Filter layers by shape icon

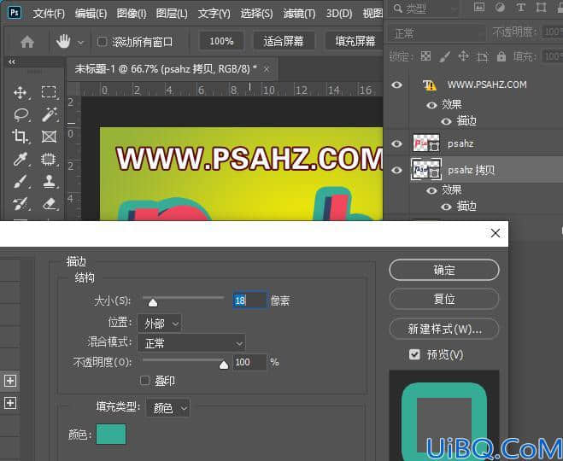[541, 7]
